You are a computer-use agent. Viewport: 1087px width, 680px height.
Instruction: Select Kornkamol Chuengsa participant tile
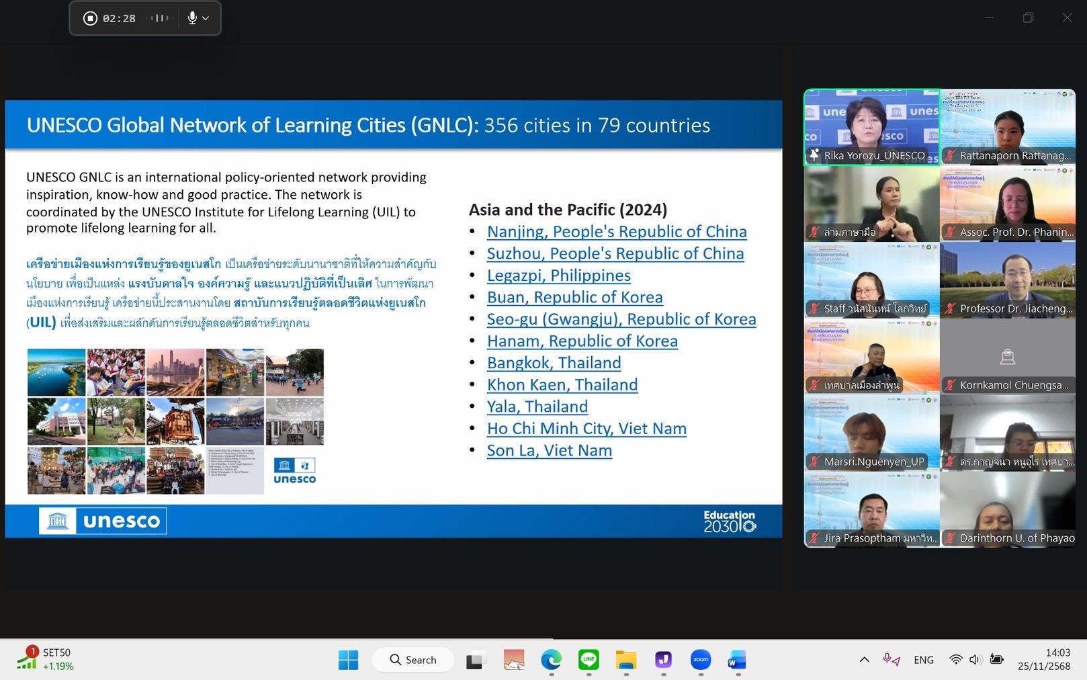pos(1007,356)
